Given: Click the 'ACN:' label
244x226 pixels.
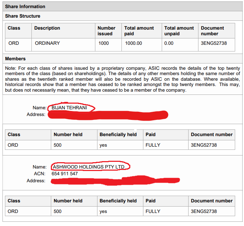Looking at the screenshot, I should click(x=40, y=174).
